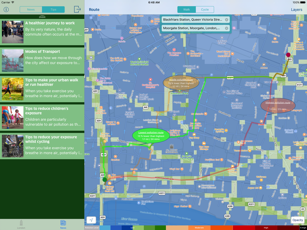Tap the Highest pollution route bubble

pos(278,105)
